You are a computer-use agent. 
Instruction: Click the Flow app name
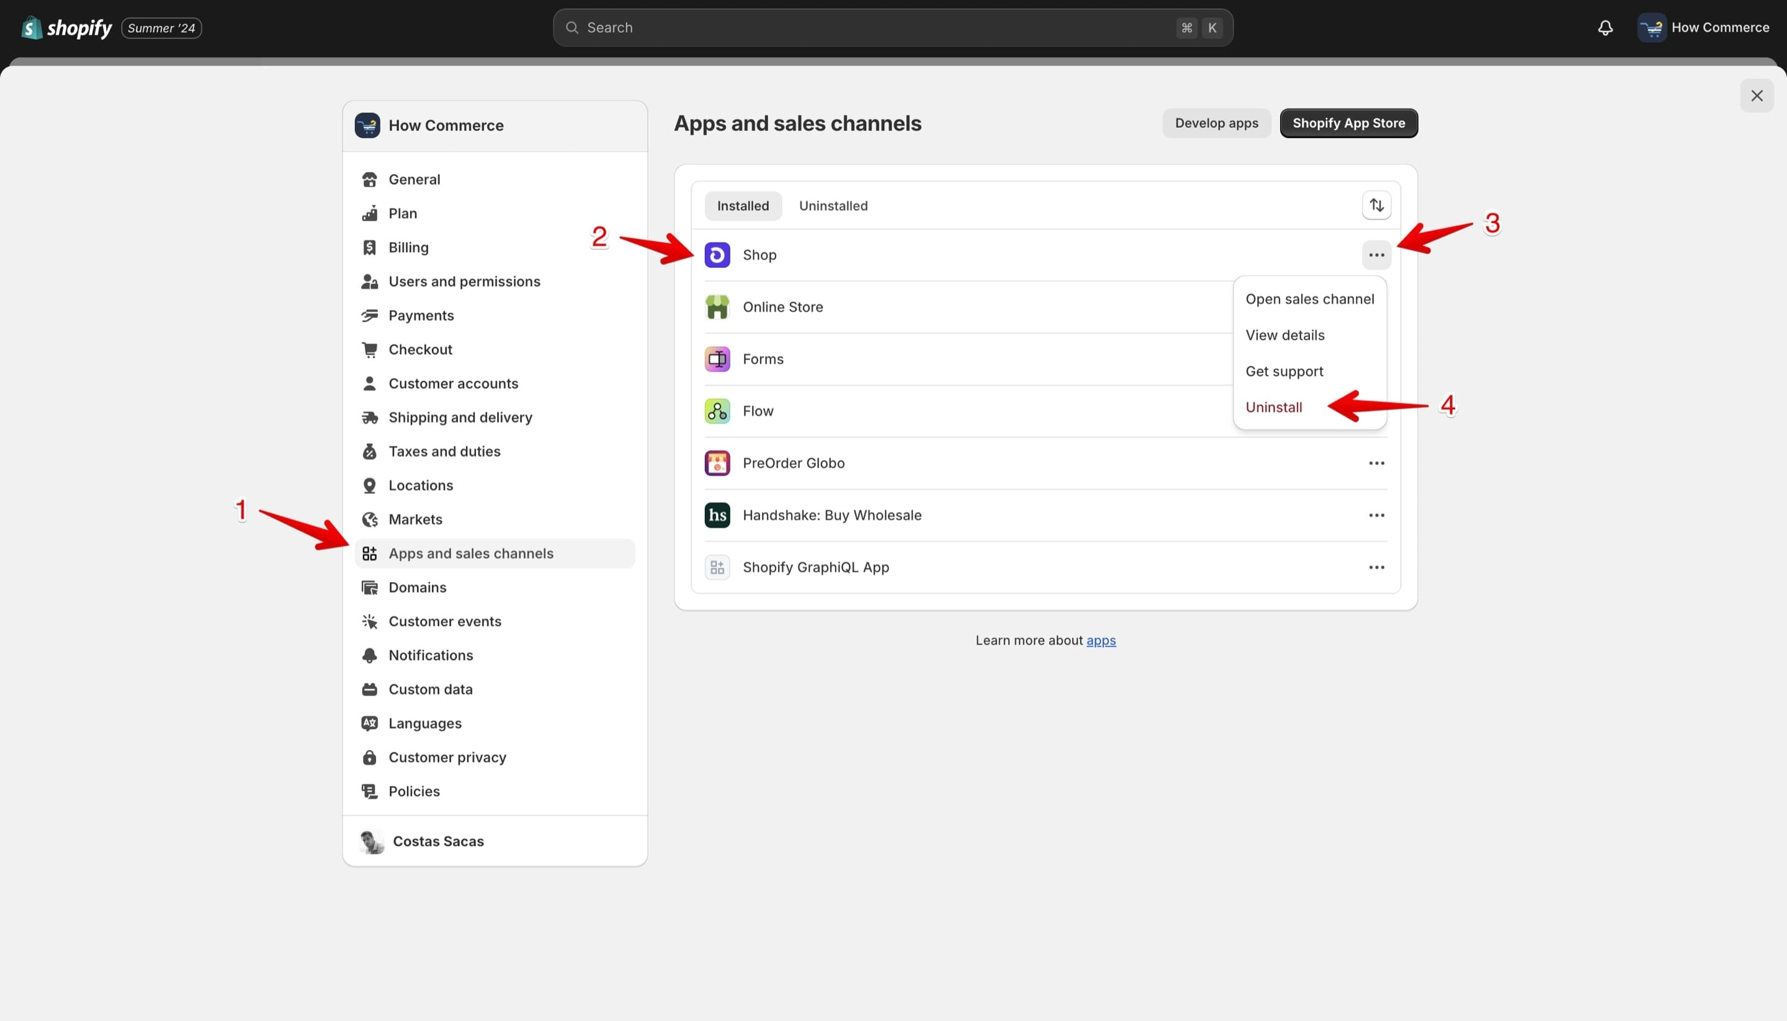[758, 411]
